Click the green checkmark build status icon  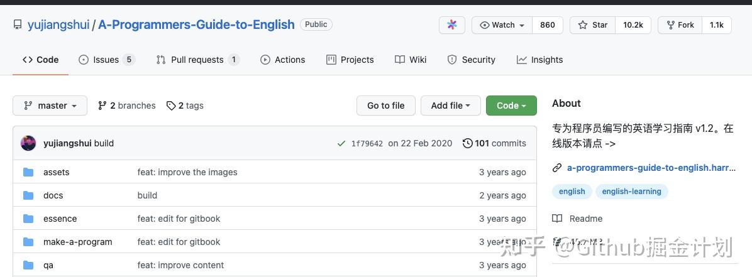click(341, 143)
